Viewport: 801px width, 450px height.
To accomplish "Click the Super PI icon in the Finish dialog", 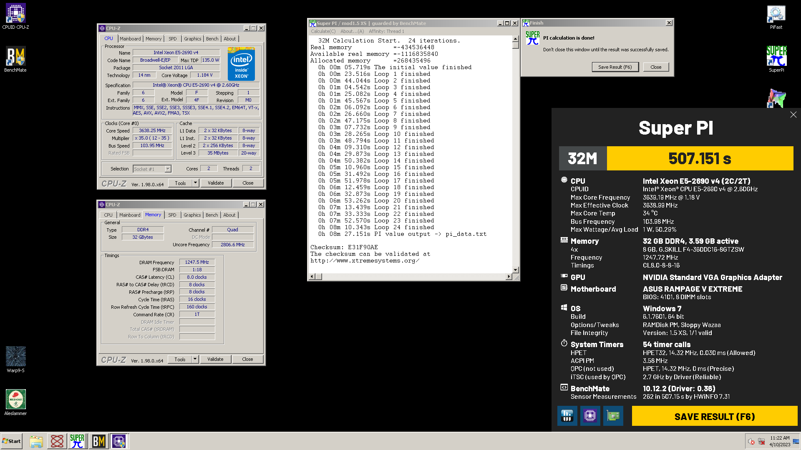I will point(532,38).
